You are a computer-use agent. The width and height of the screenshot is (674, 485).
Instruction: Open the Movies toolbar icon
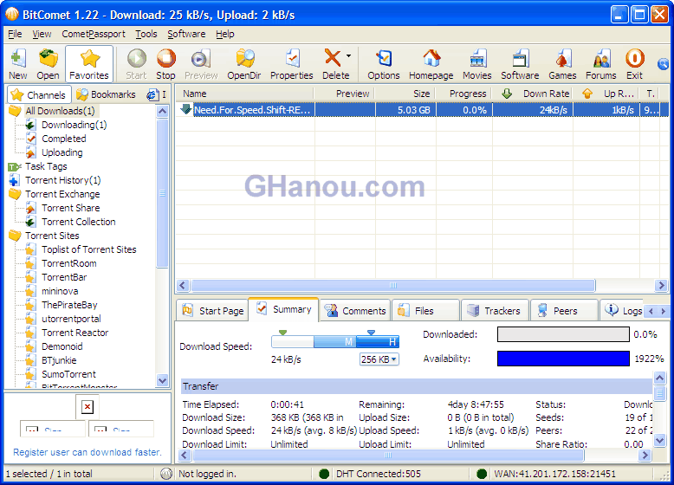[x=477, y=64]
